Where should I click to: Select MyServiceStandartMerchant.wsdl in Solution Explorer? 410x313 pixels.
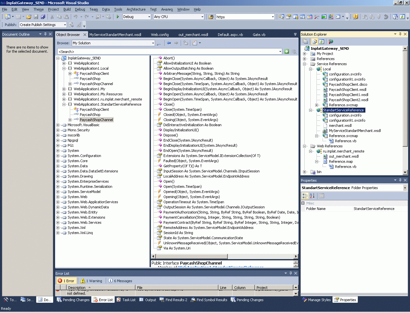[355, 131]
